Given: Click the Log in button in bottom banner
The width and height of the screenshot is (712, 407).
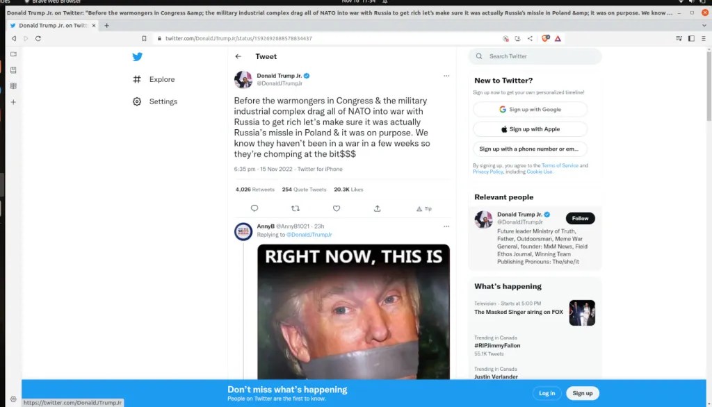Looking at the screenshot, I should click(x=547, y=393).
